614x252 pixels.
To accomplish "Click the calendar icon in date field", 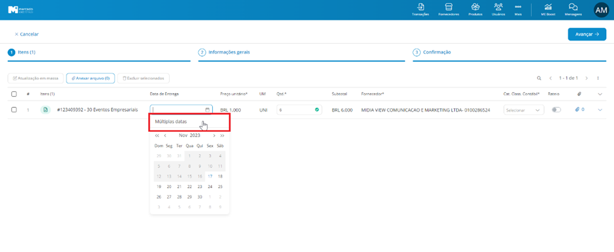I will [x=207, y=110].
